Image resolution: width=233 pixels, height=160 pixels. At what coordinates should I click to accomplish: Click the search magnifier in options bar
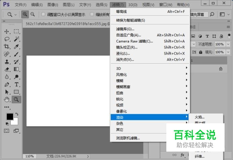pyautogui.click(x=212, y=14)
